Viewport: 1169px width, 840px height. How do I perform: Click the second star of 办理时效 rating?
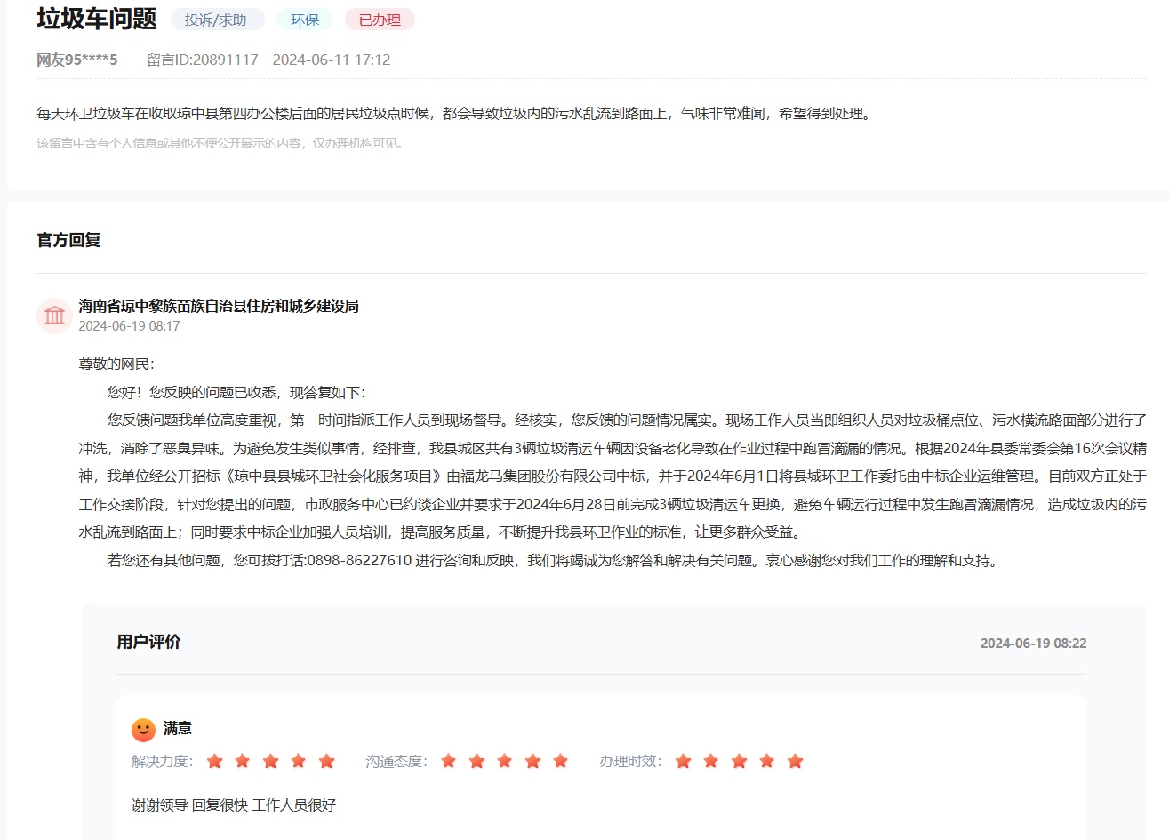711,761
